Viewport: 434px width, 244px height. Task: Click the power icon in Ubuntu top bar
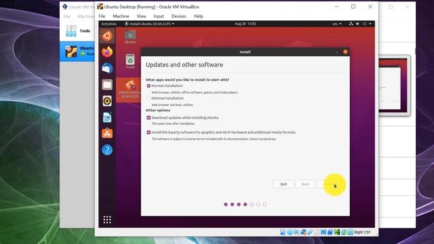(x=365, y=24)
